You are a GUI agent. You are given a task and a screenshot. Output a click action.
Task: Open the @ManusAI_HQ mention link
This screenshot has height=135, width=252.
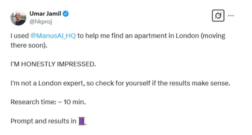click(x=53, y=36)
